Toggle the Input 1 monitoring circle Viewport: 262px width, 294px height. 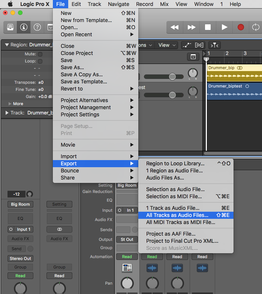11,229
